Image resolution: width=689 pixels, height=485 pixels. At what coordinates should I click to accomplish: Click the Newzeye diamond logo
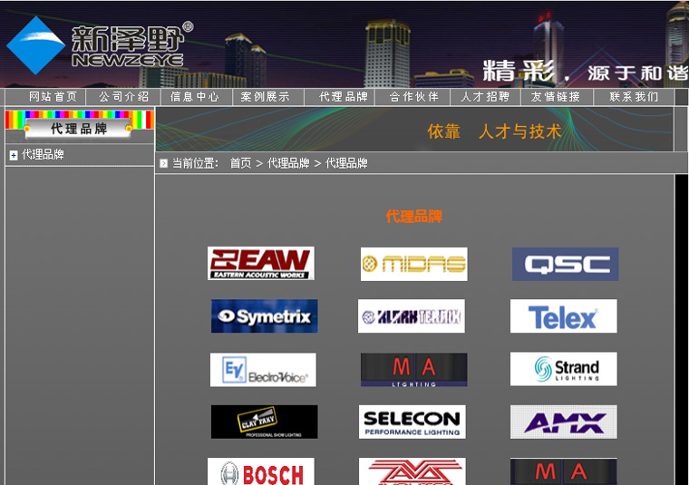point(36,45)
